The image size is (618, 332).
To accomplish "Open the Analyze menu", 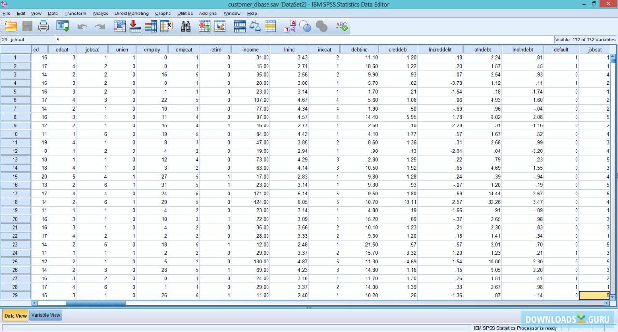I will pos(100,14).
